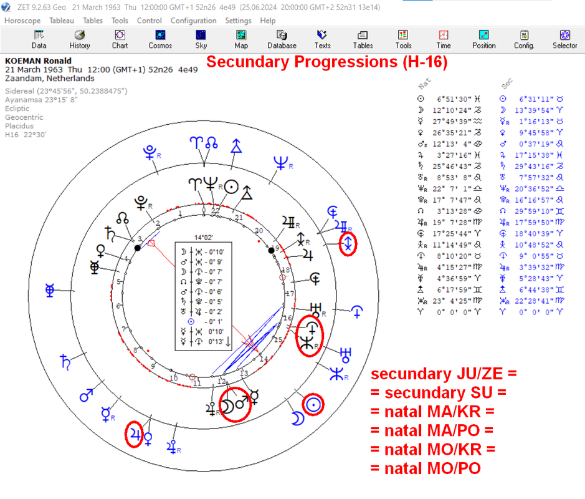Viewport: 585px width, 499px height.
Task: Open the Database toolbar icon
Action: [x=282, y=39]
